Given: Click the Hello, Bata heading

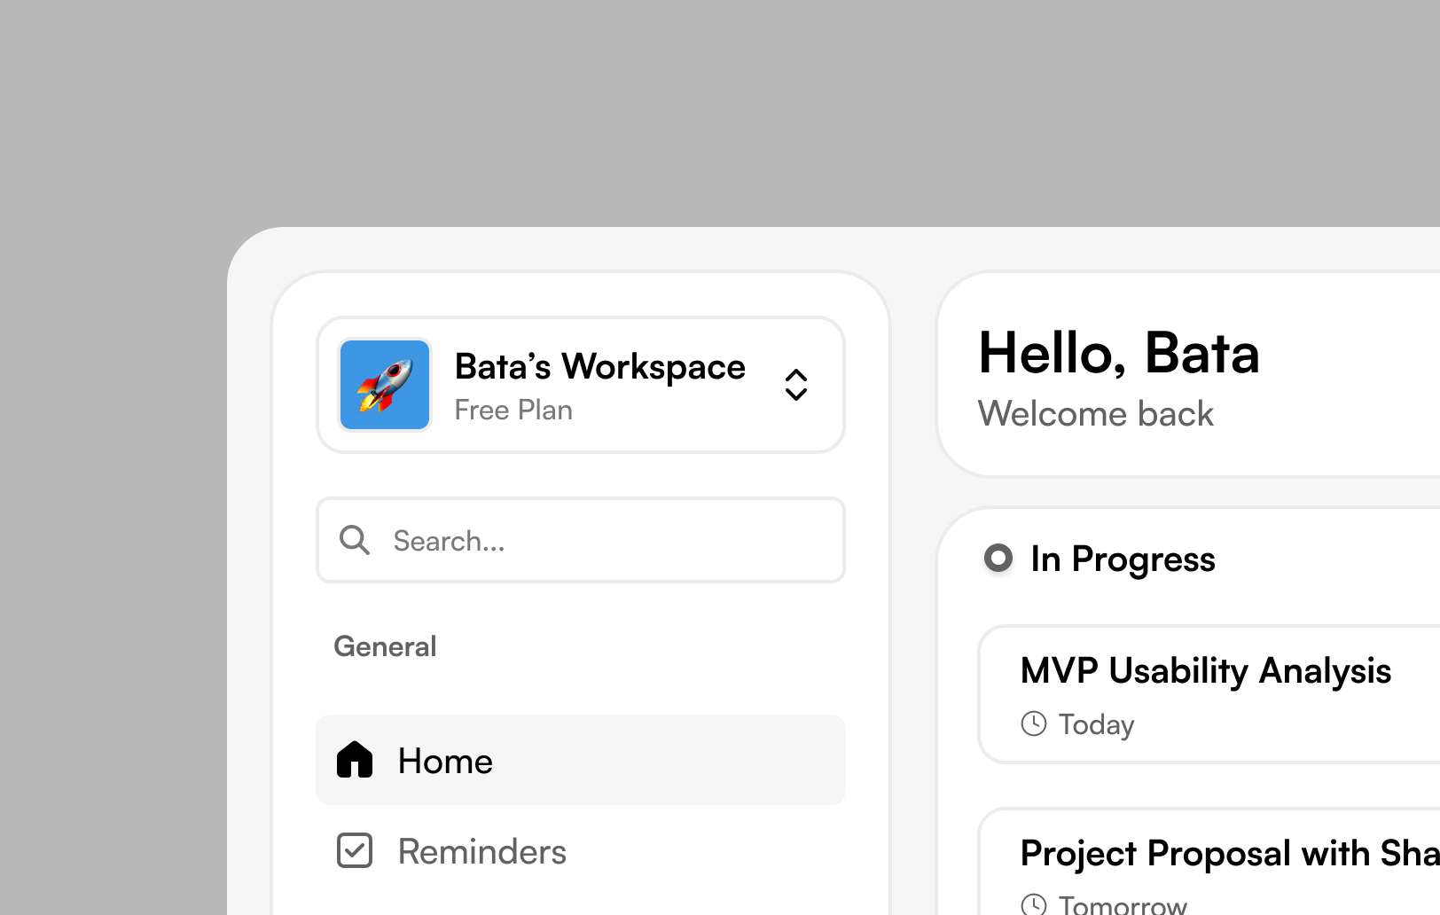Looking at the screenshot, I should pos(1119,353).
